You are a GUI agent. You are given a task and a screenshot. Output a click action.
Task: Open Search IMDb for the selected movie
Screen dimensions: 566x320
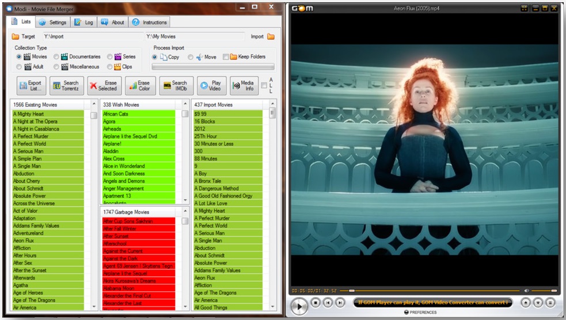(x=176, y=86)
